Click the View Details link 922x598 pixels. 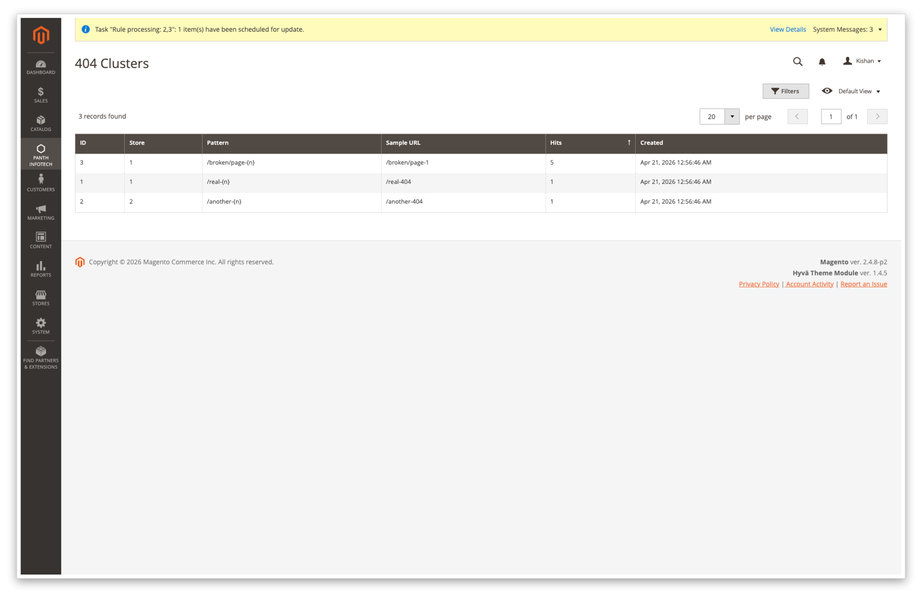(787, 30)
